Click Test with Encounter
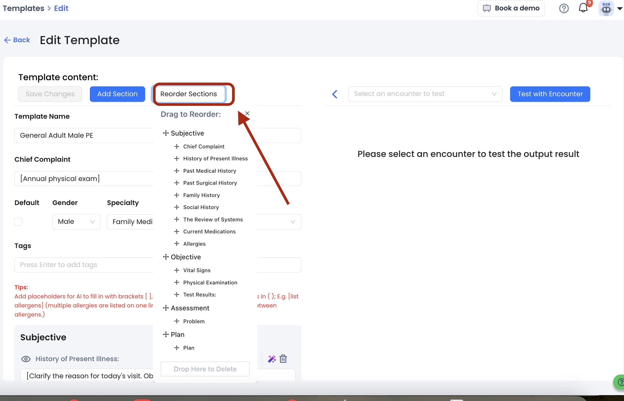This screenshot has height=401, width=624. point(550,94)
